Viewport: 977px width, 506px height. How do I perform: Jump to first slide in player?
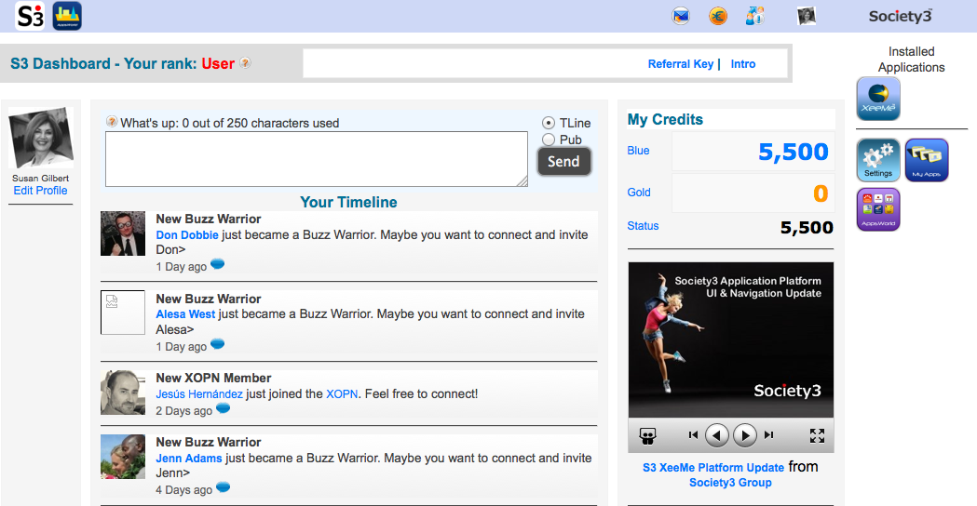tap(693, 435)
